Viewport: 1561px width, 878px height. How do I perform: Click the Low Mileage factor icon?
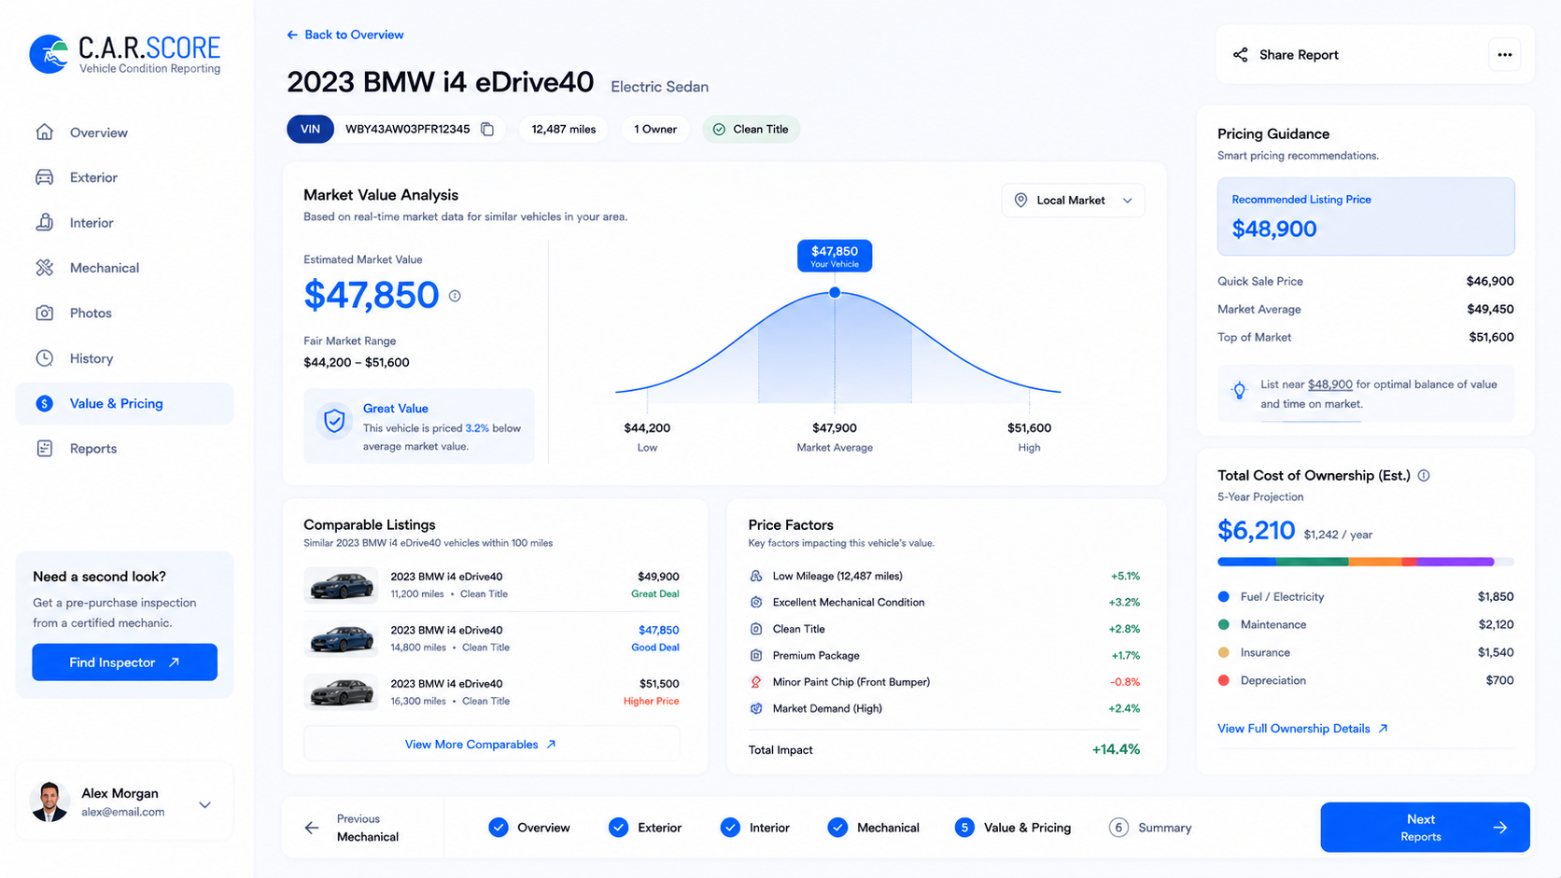pyautogui.click(x=756, y=576)
